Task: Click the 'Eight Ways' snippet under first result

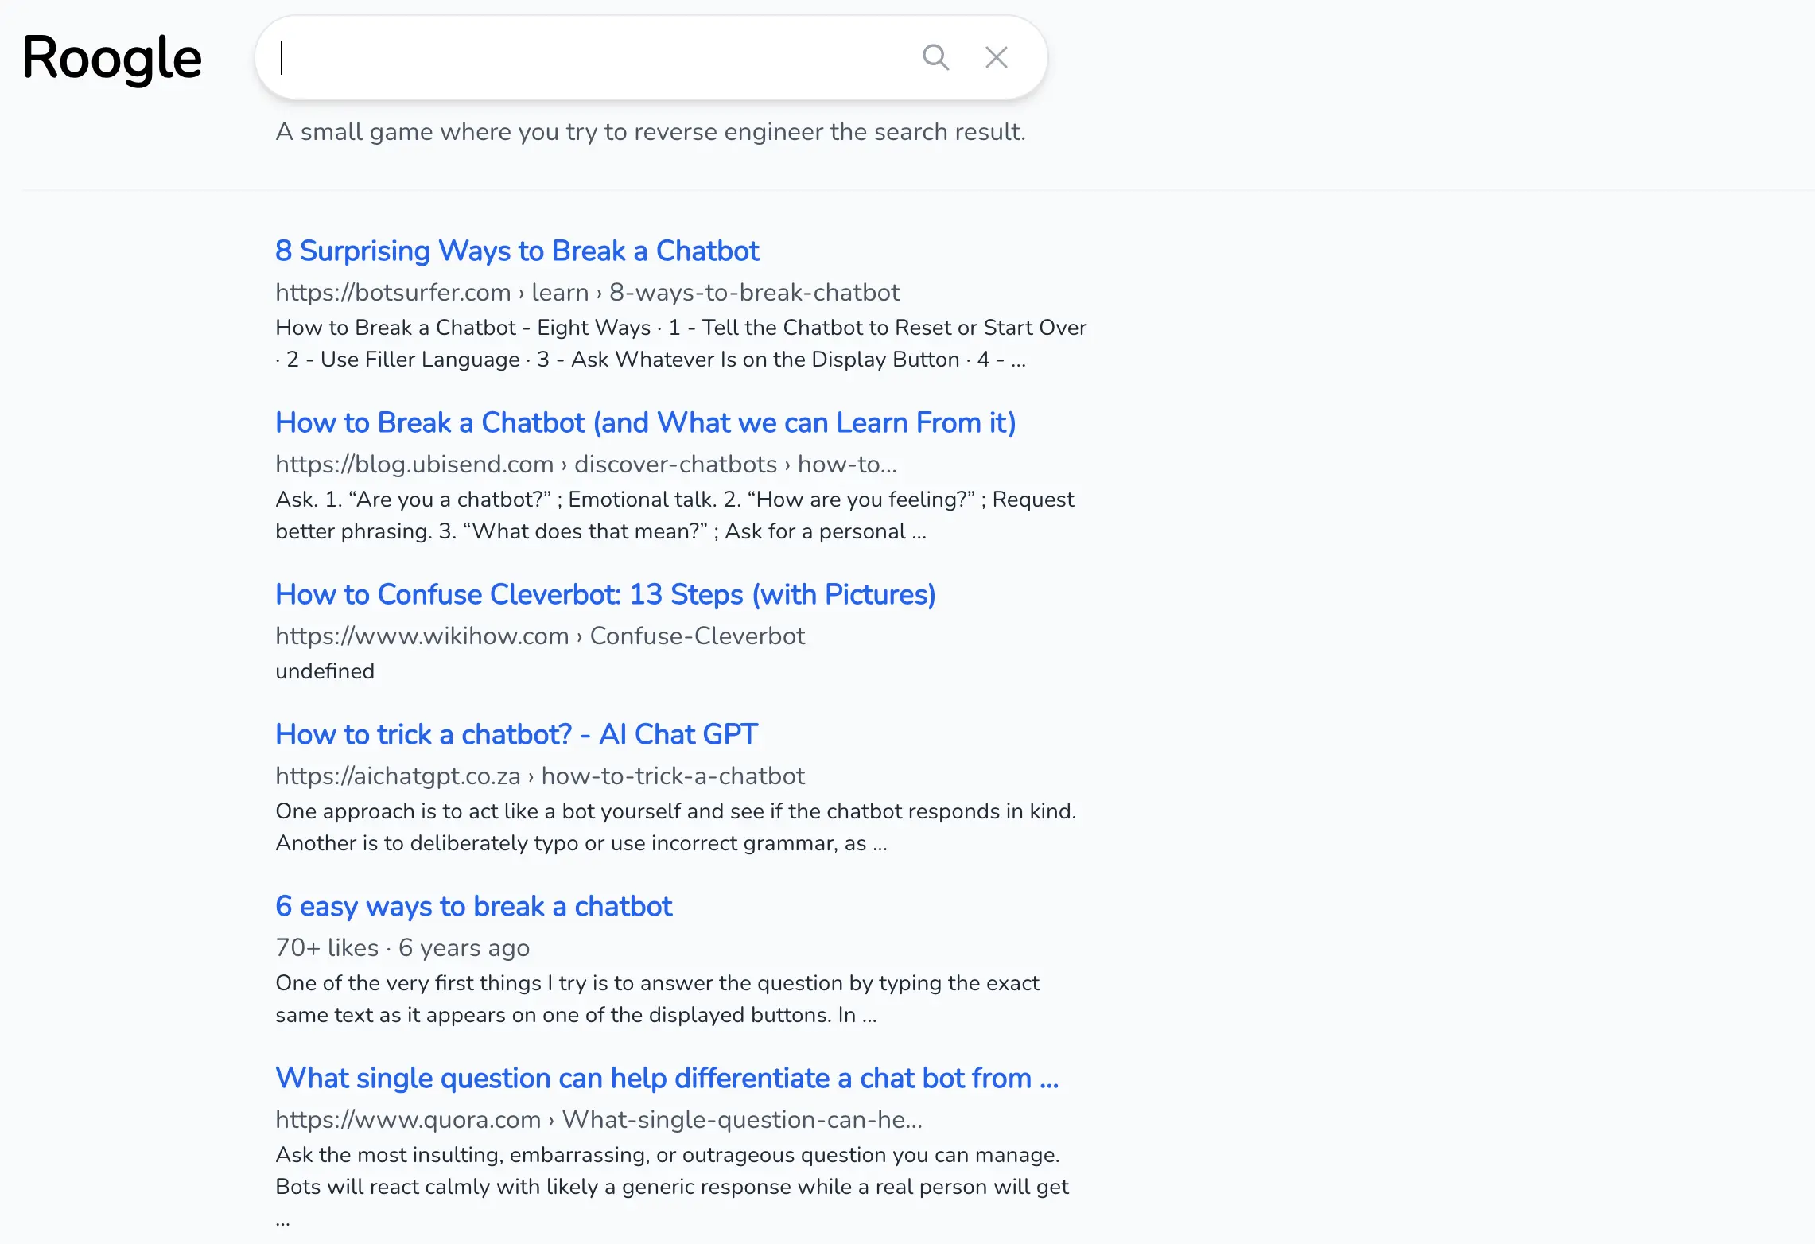Action: click(x=680, y=343)
